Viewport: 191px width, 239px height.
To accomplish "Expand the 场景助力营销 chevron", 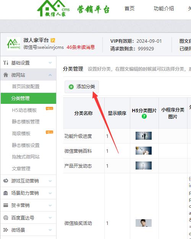I will 50,193.
